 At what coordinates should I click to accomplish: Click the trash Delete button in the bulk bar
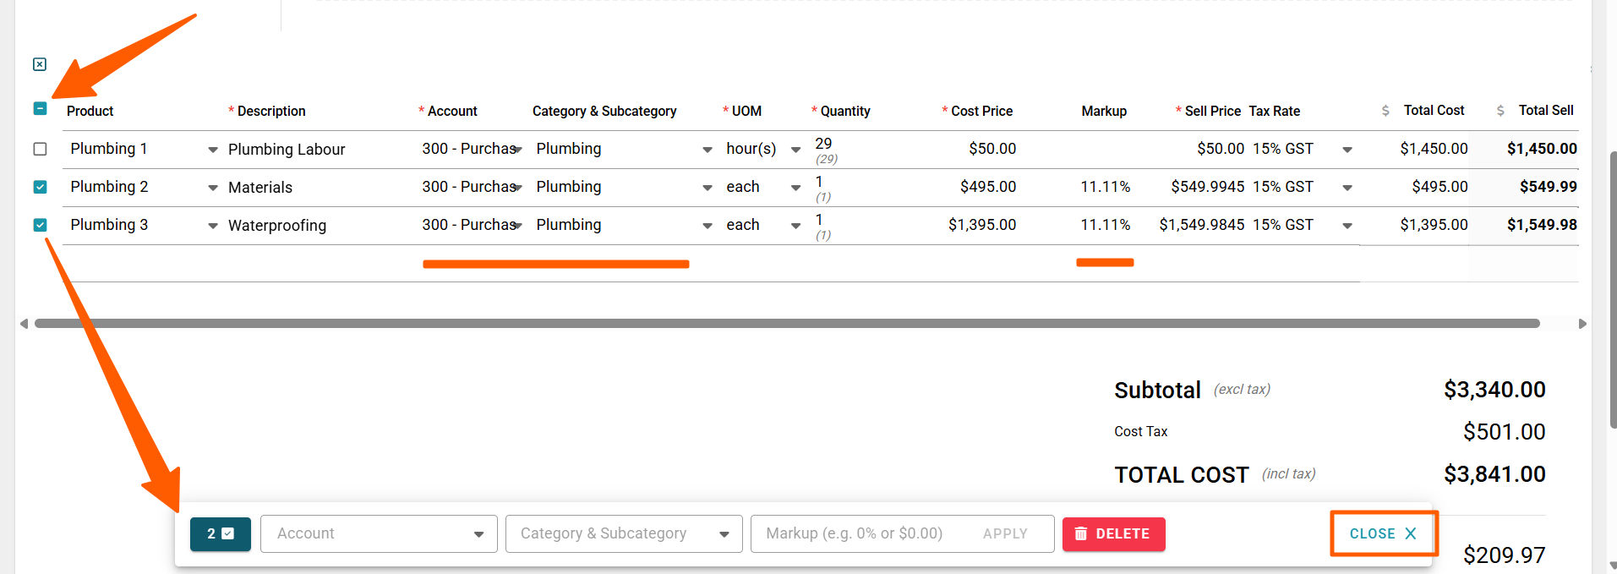(x=1113, y=534)
